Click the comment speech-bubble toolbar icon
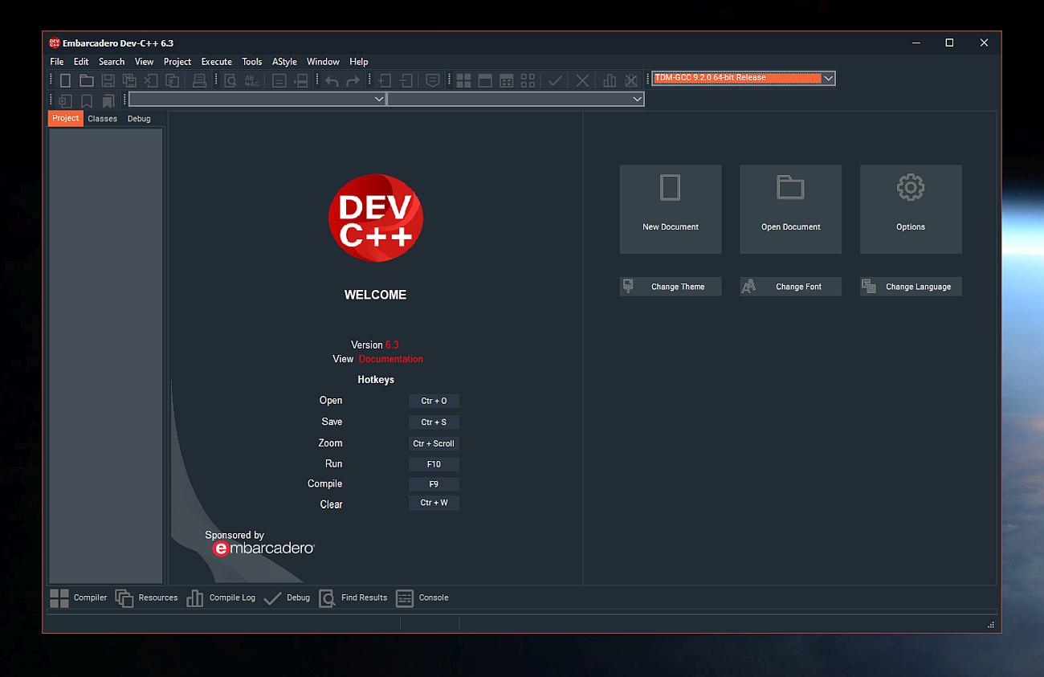 click(432, 80)
